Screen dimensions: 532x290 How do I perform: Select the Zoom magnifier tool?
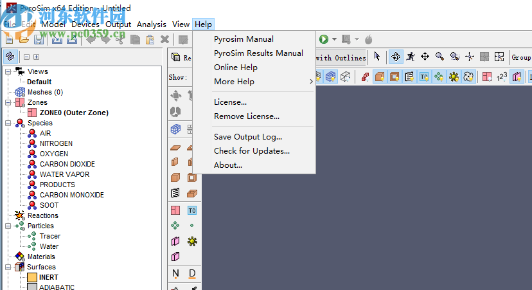click(x=439, y=57)
